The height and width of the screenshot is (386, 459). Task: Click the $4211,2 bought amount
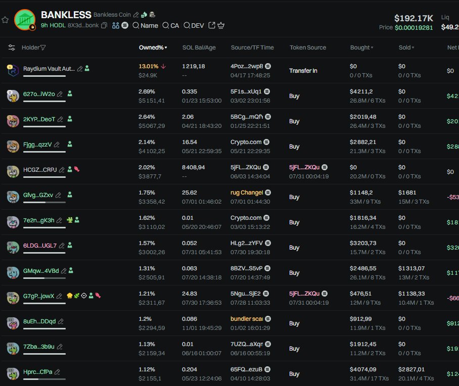tap(361, 91)
